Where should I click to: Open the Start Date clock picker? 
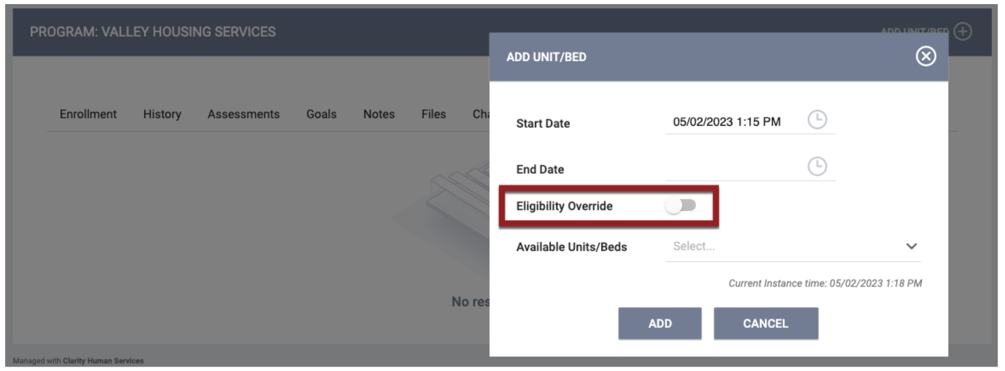(x=817, y=120)
